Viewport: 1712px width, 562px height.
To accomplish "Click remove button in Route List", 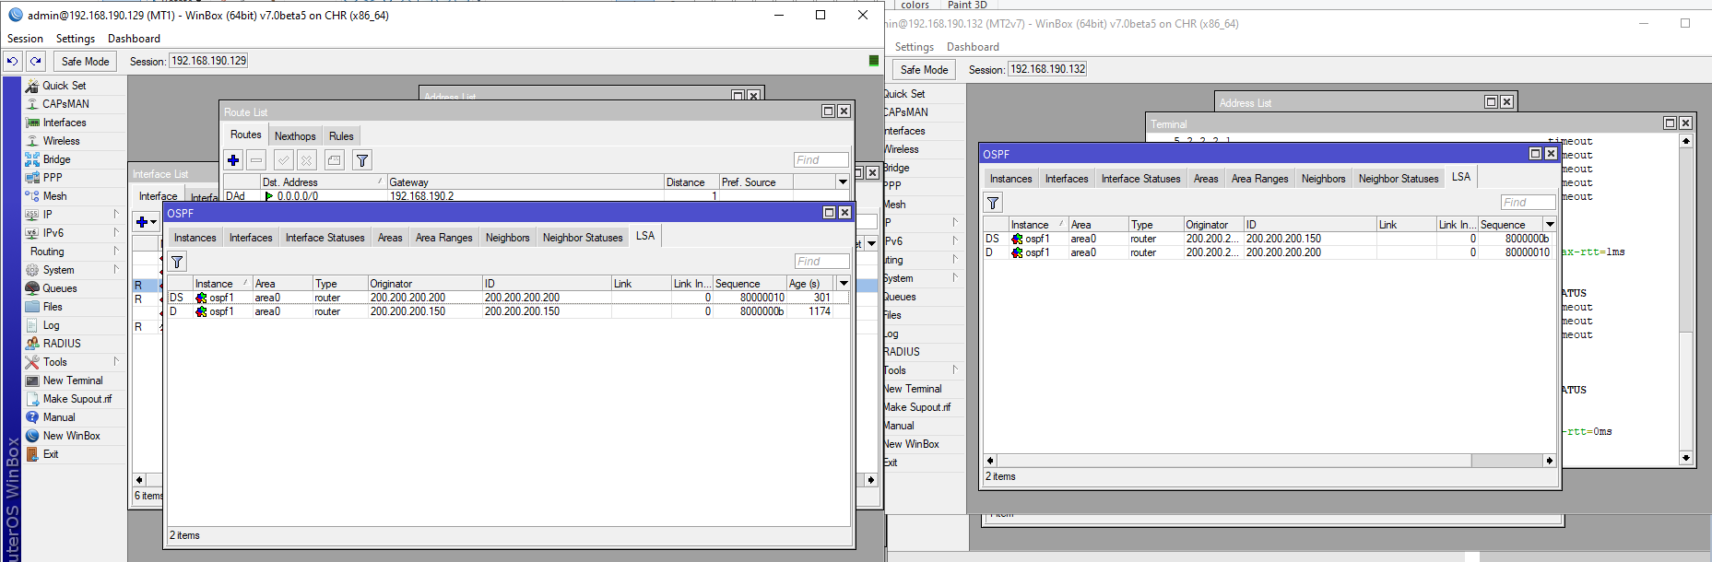I will (x=256, y=160).
